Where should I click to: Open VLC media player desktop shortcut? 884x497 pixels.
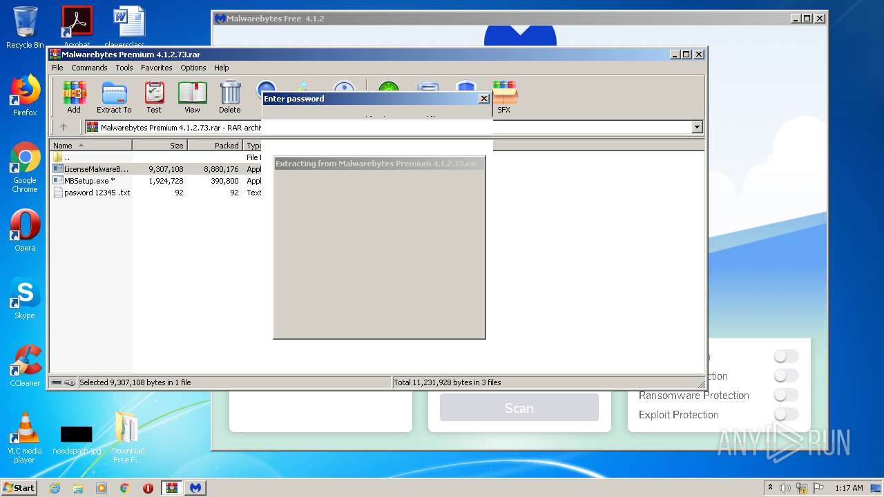(25, 438)
